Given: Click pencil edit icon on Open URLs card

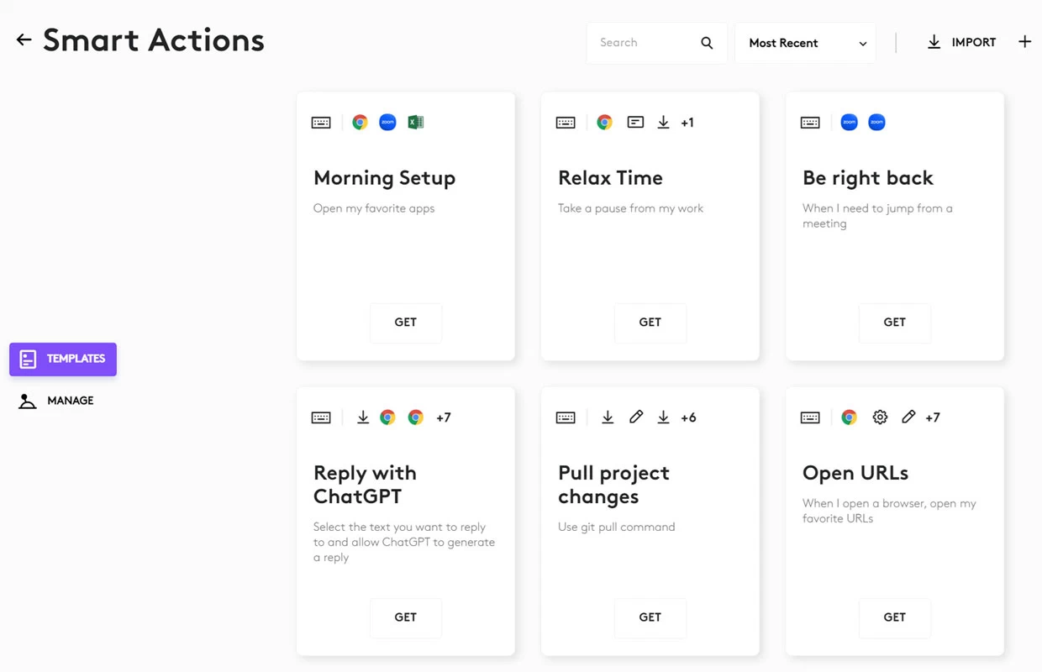Looking at the screenshot, I should coord(908,417).
